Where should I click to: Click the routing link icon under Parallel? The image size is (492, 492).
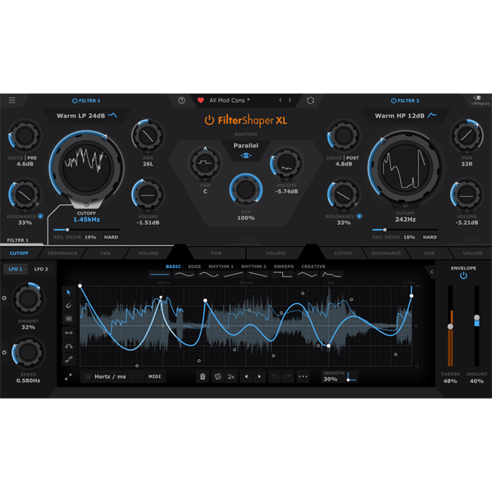point(246,155)
